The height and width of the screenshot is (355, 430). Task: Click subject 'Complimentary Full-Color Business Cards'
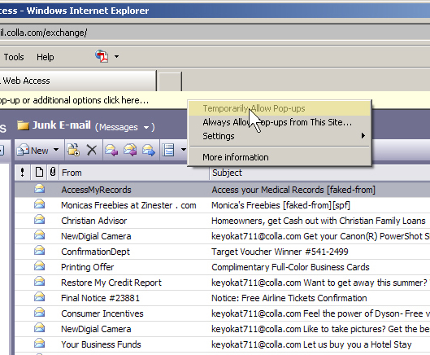[290, 267]
